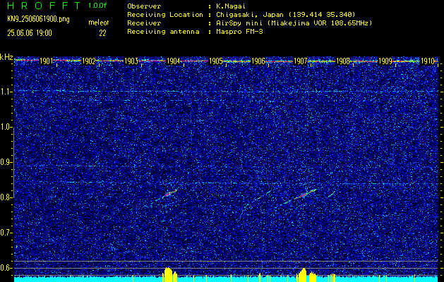Screen dimensions: 444x282
Task: Click the 0.6 frequency axis label
Action: point(6,268)
